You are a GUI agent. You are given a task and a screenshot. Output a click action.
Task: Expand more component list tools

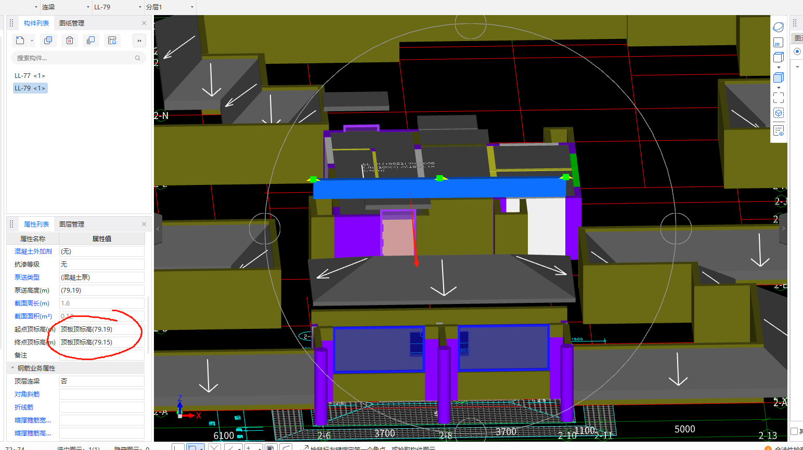139,41
